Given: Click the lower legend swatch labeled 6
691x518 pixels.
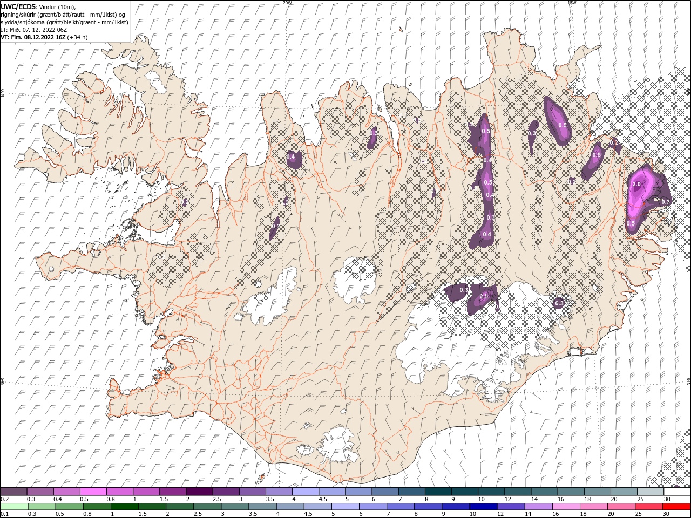Looking at the screenshot, I should coord(372,507).
